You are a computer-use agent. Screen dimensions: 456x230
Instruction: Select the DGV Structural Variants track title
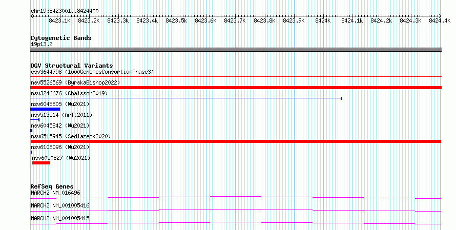point(72,66)
